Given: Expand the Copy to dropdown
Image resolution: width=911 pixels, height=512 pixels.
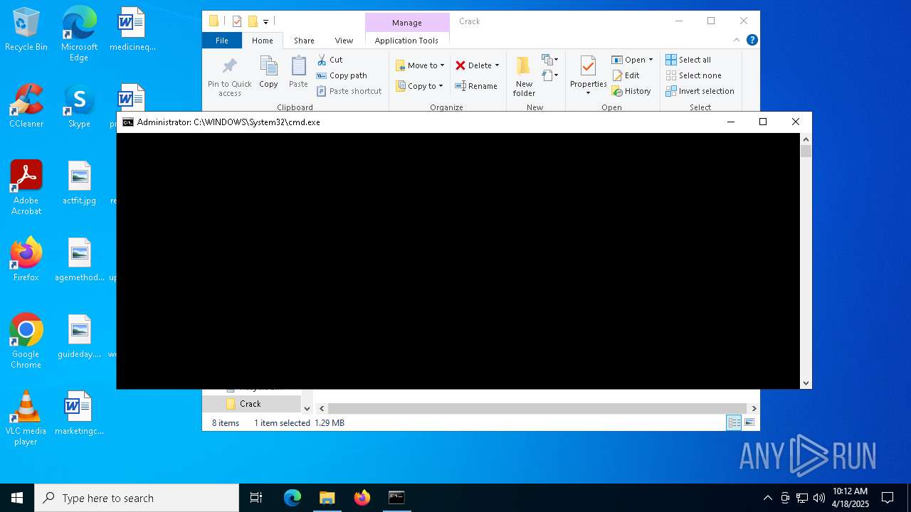Looking at the screenshot, I should 441,86.
